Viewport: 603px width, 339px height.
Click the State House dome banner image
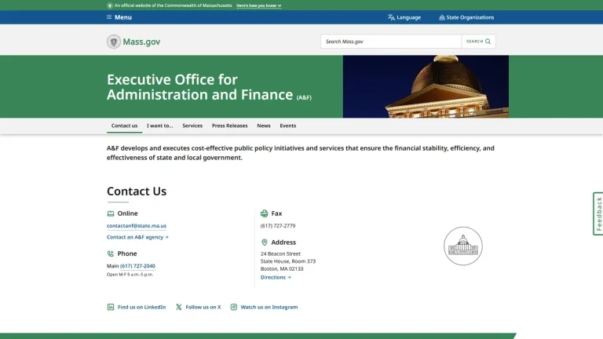tap(426, 86)
